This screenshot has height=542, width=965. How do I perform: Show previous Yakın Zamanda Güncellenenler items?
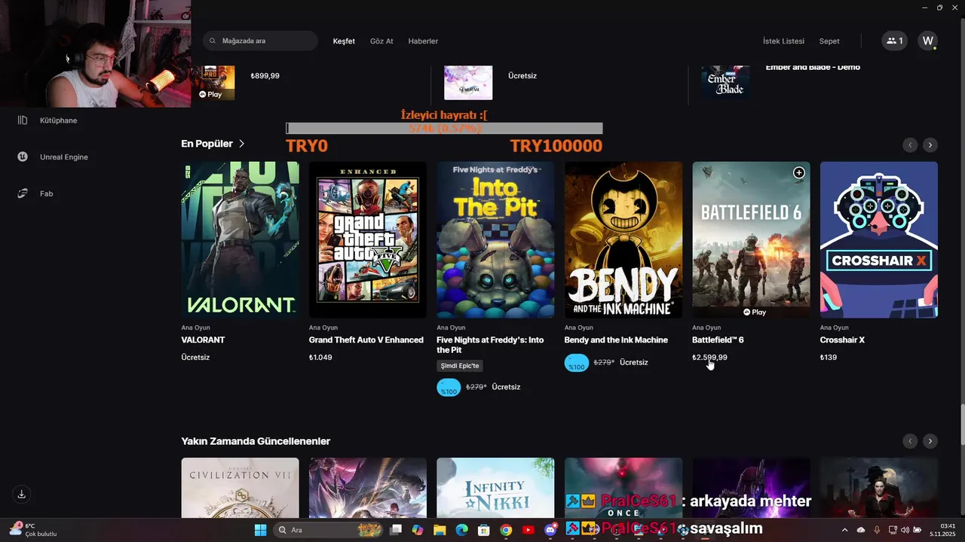(x=910, y=441)
